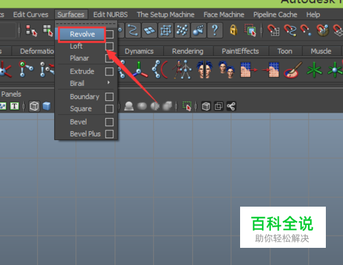Switch to the Dynamics shelf tab

pos(139,51)
